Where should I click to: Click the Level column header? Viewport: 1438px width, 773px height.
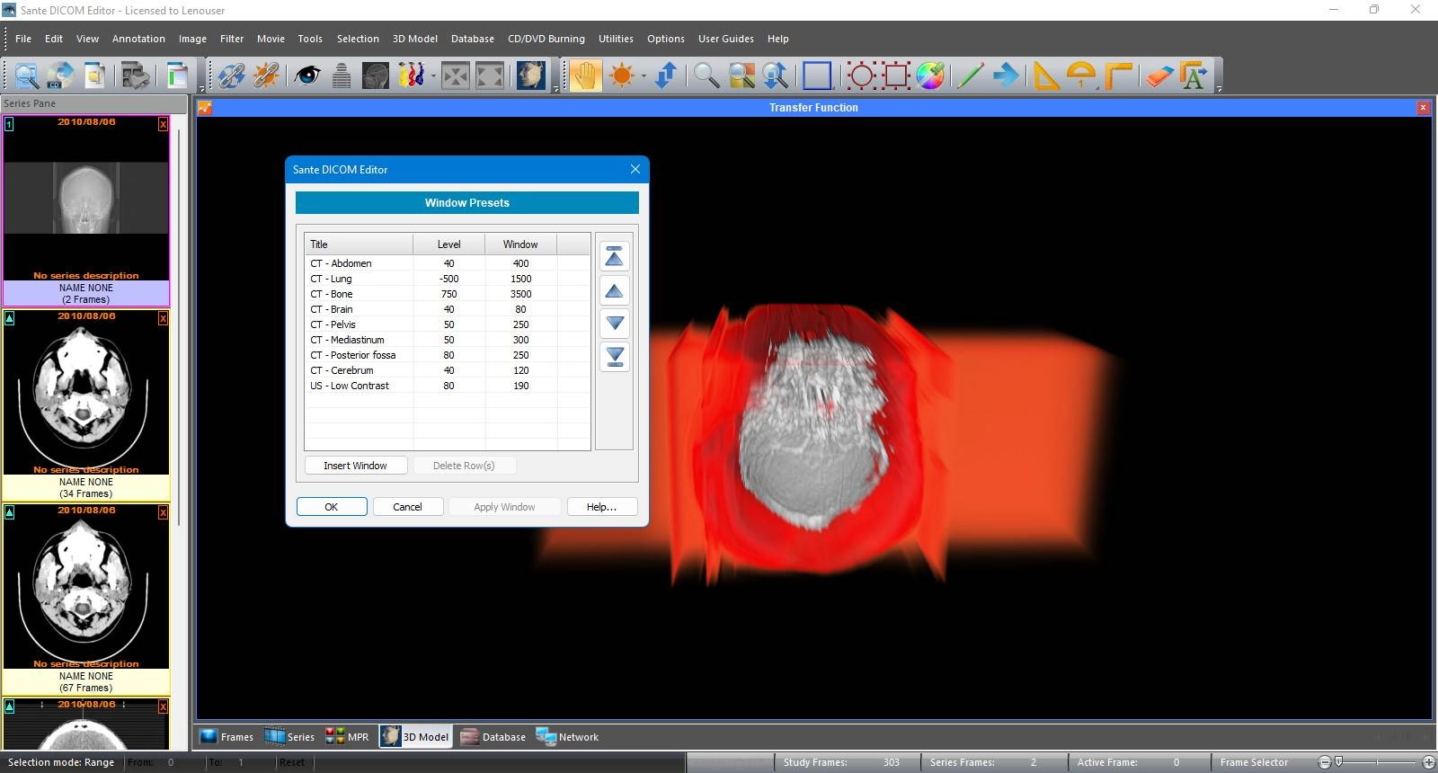(448, 244)
